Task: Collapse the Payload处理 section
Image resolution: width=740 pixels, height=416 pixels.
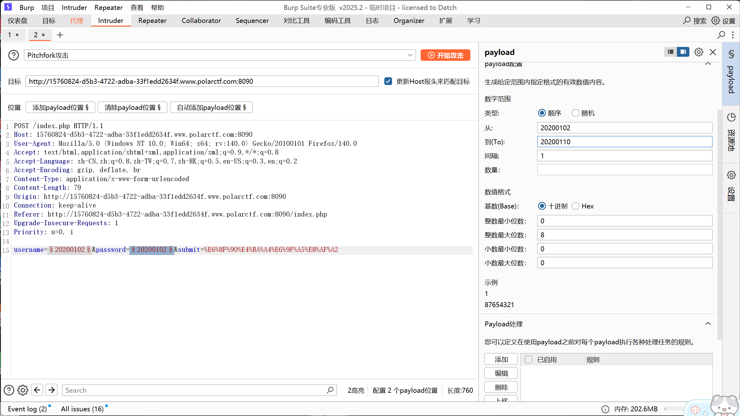Action: (x=708, y=324)
